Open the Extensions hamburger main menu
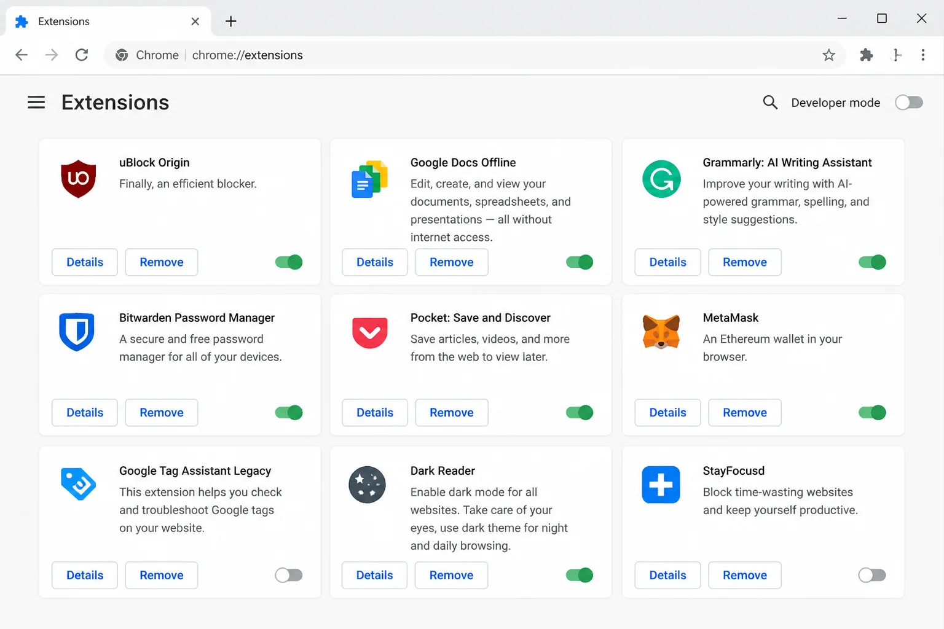 (x=36, y=103)
